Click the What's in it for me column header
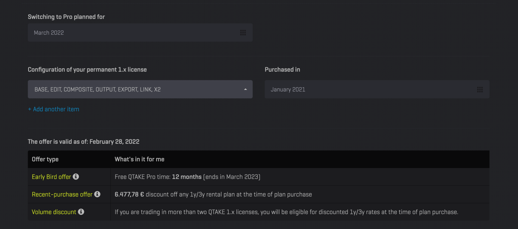This screenshot has width=518, height=229. (x=139, y=159)
